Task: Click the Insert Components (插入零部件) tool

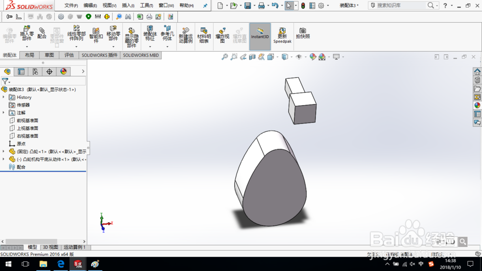Action: point(27,33)
